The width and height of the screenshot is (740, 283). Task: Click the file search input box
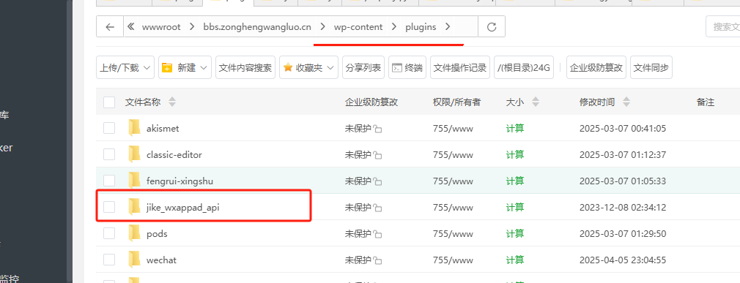[x=723, y=27]
